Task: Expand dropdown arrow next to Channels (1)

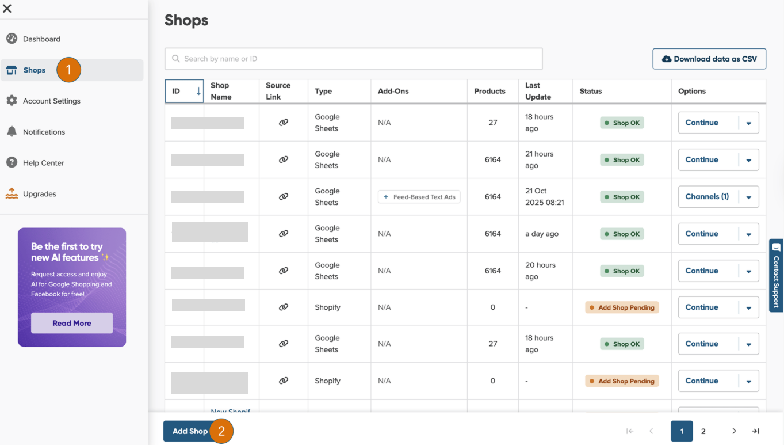Action: (749, 197)
